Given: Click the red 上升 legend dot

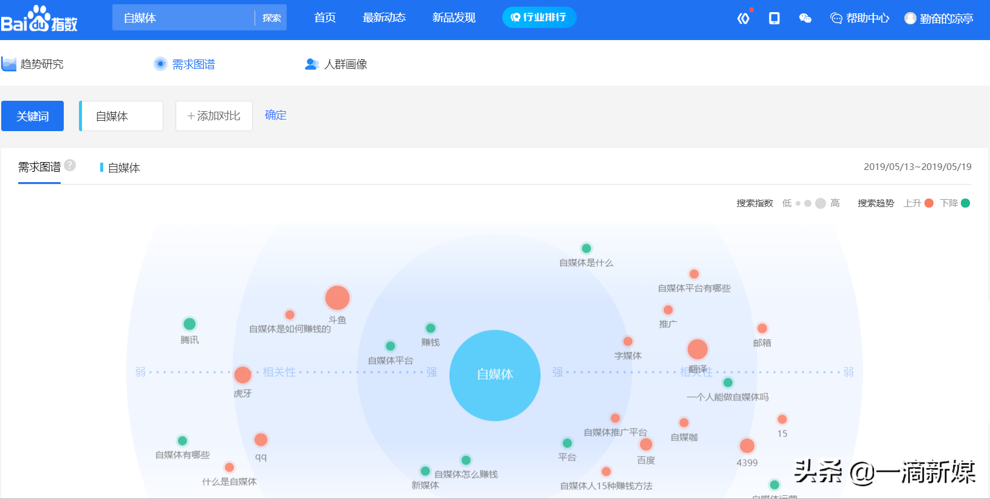Looking at the screenshot, I should click(929, 203).
